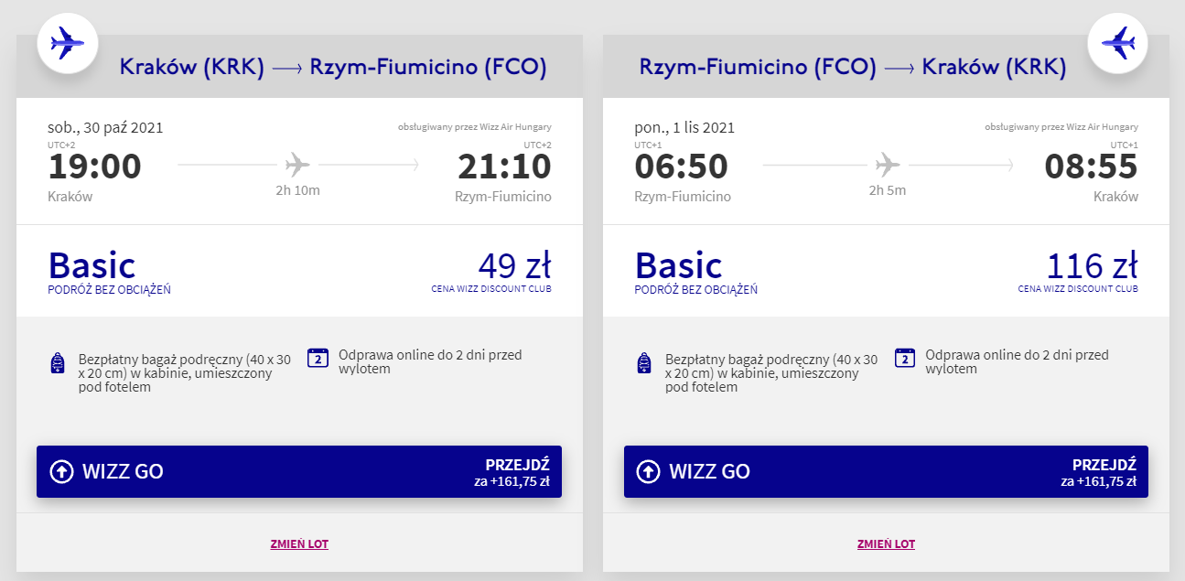Open ZMIEŃ LOT link for Kraków to Rome flight
1185x581 pixels.
point(299,543)
